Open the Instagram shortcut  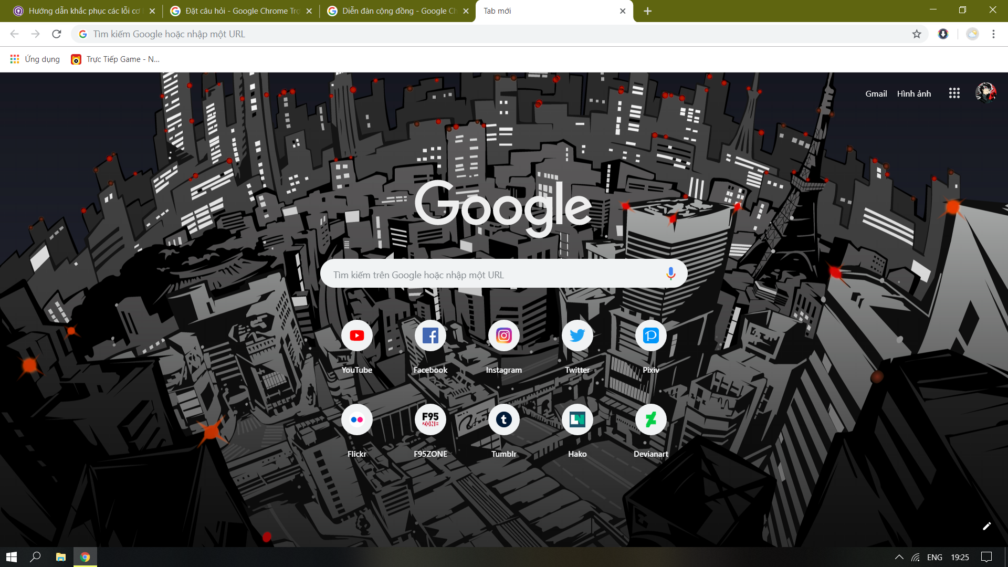click(504, 335)
